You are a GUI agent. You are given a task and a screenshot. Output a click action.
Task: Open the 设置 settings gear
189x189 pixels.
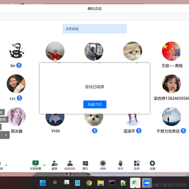[152, 165]
